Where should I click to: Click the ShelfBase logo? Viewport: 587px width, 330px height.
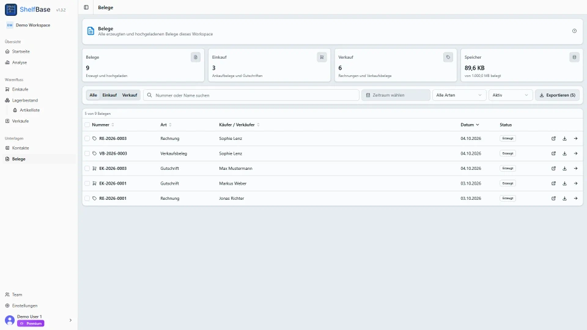[x=11, y=10]
